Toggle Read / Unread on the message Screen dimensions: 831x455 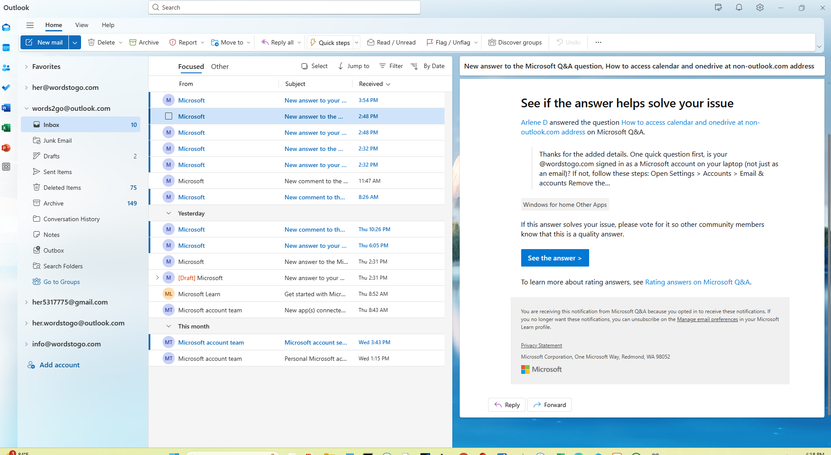coord(390,42)
